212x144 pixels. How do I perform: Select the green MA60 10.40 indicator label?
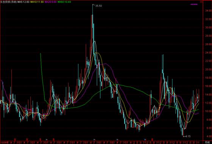coord(64,2)
